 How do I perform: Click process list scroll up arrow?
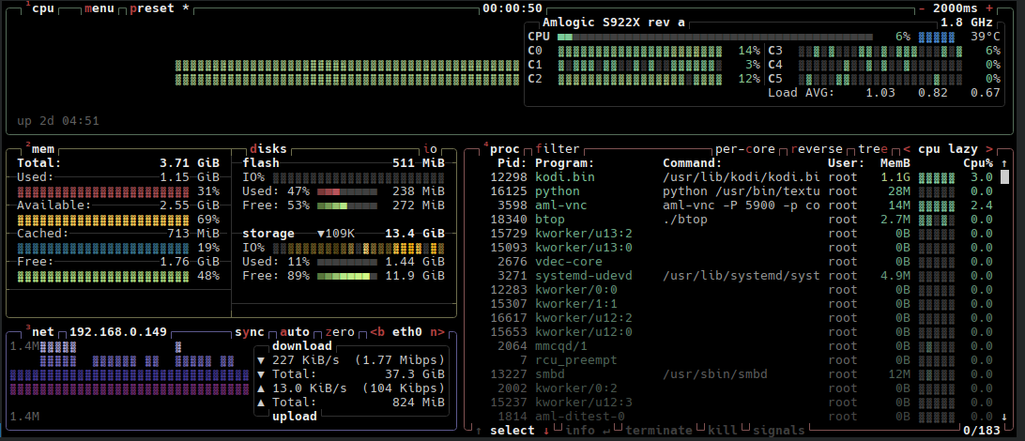1004,163
